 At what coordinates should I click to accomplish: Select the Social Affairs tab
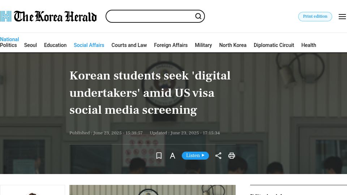tap(89, 45)
